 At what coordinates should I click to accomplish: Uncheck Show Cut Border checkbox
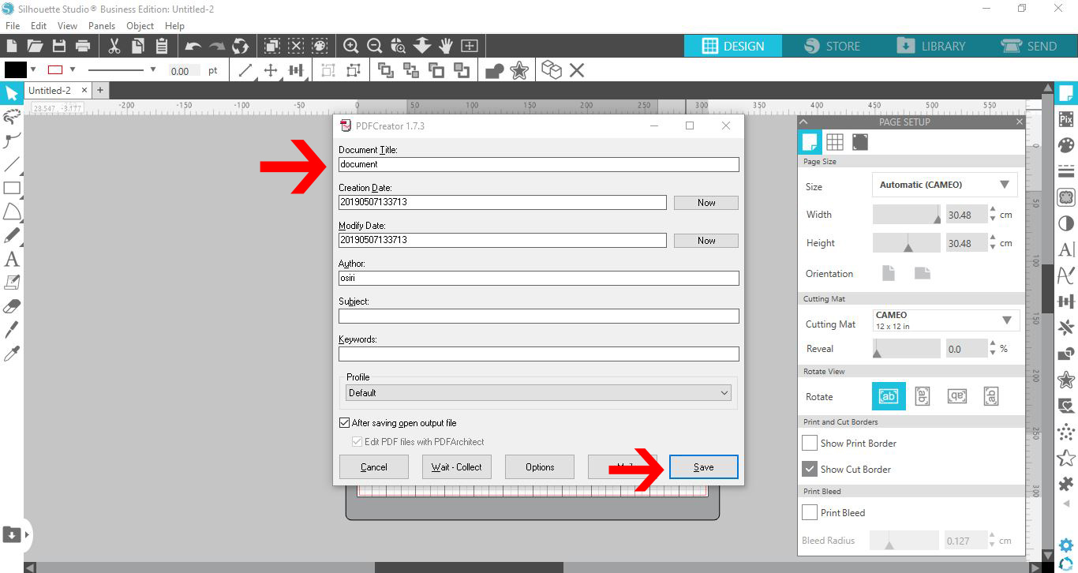[x=810, y=469]
